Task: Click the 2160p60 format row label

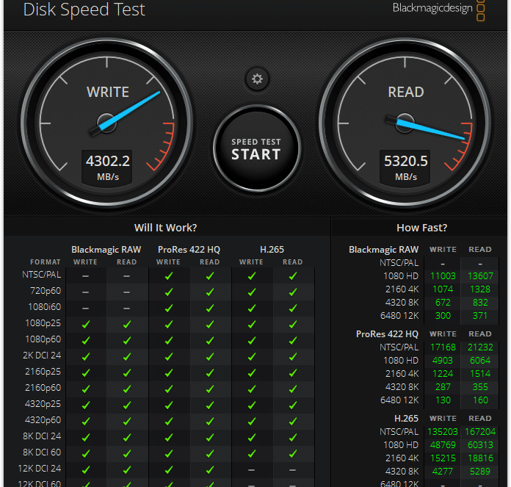Action: (x=43, y=388)
